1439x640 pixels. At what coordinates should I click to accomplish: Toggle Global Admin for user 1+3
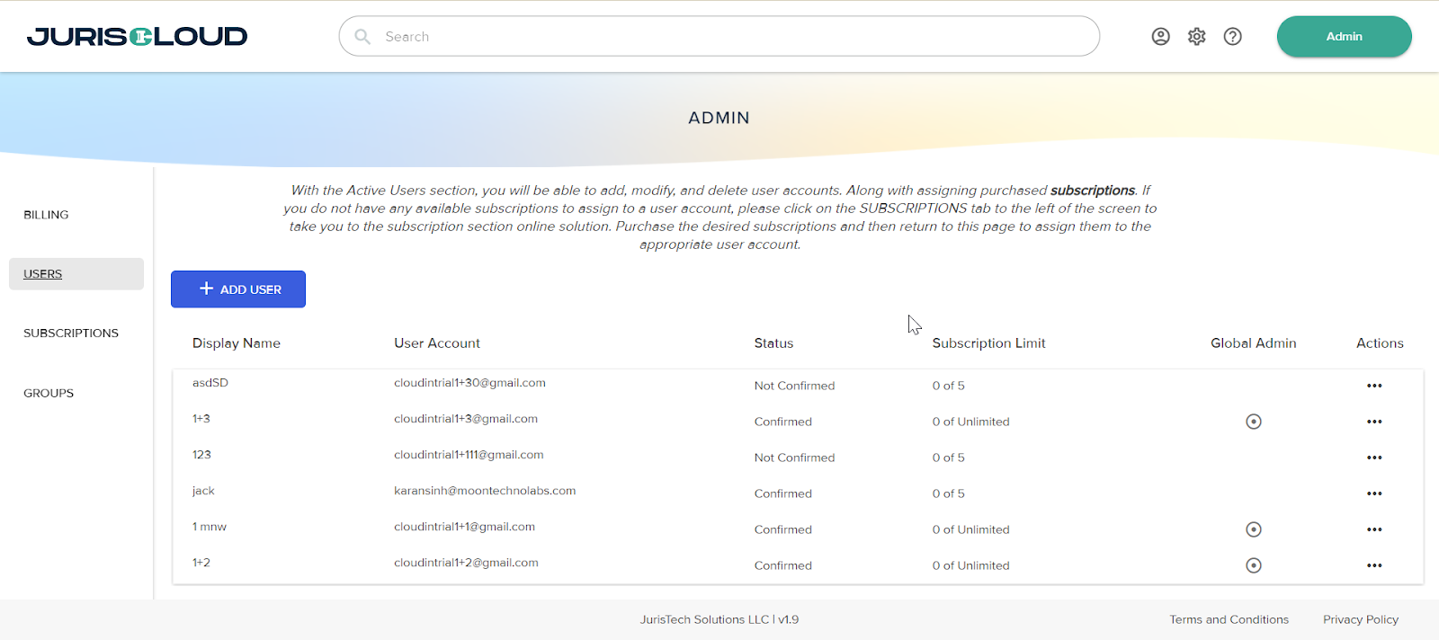(1253, 422)
